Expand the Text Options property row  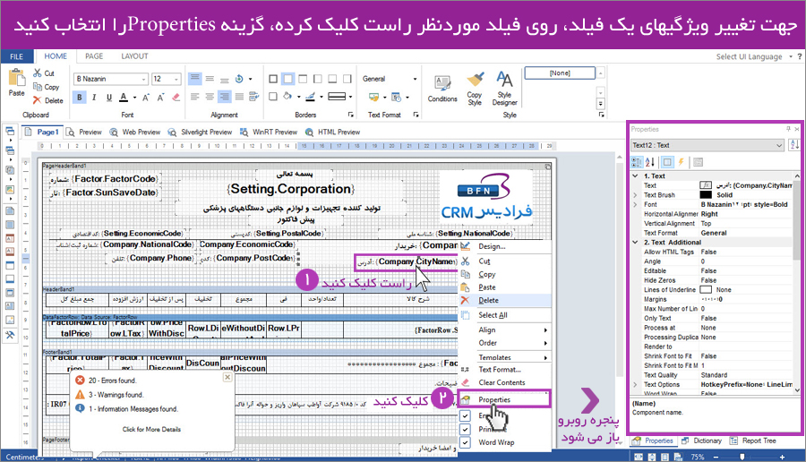tap(636, 384)
